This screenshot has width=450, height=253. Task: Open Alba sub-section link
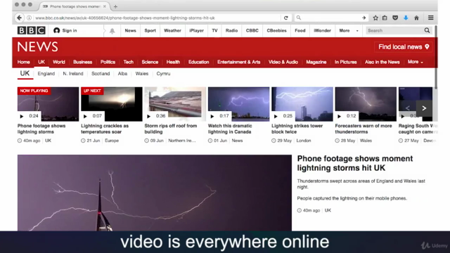point(122,74)
